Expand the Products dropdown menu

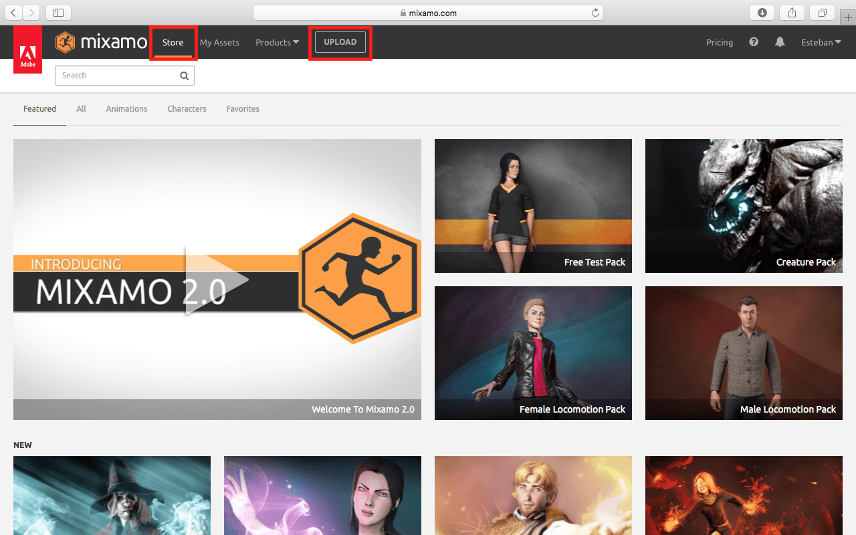click(277, 42)
